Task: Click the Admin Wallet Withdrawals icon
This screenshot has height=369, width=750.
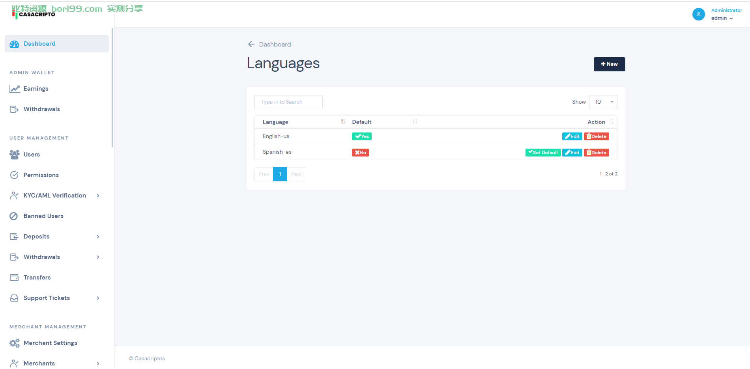Action: 14,109
